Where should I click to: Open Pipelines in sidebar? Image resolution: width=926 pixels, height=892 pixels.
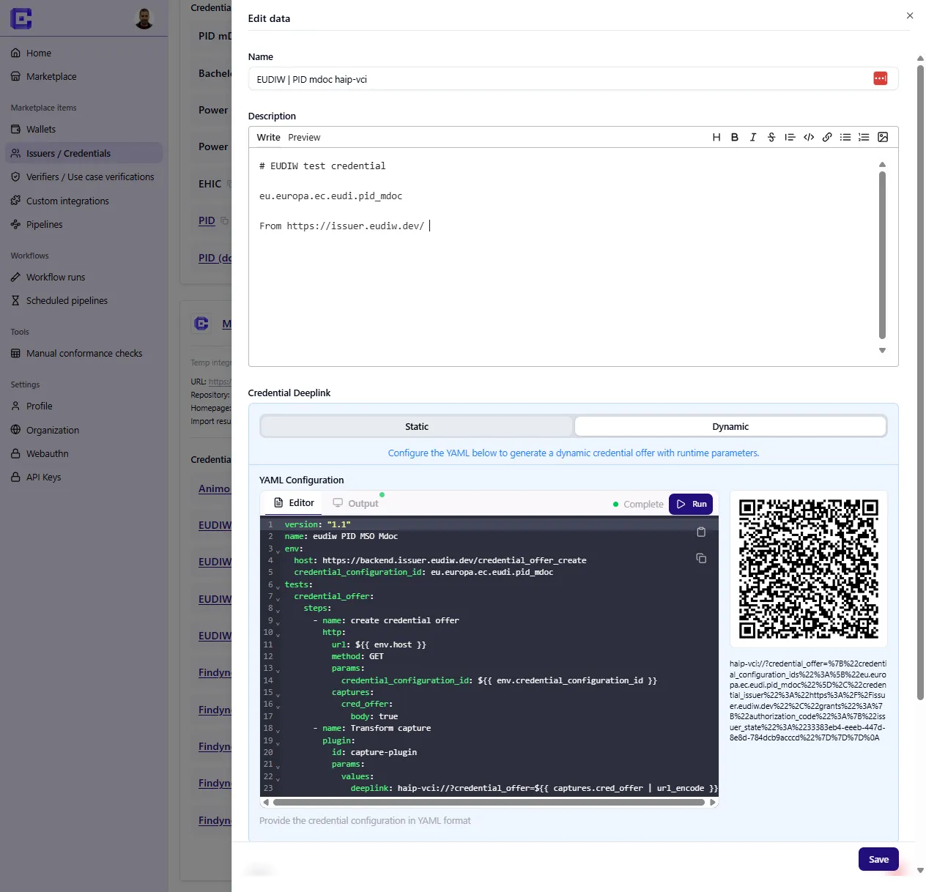point(44,224)
